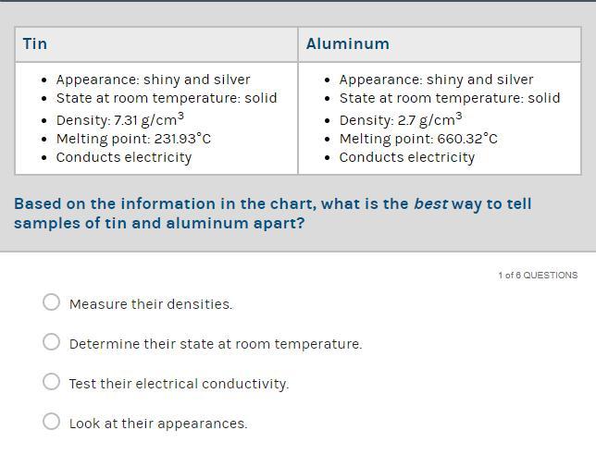
Task: Click Aluminum density 2.7 g/cm³ entry
Action: pos(401,119)
